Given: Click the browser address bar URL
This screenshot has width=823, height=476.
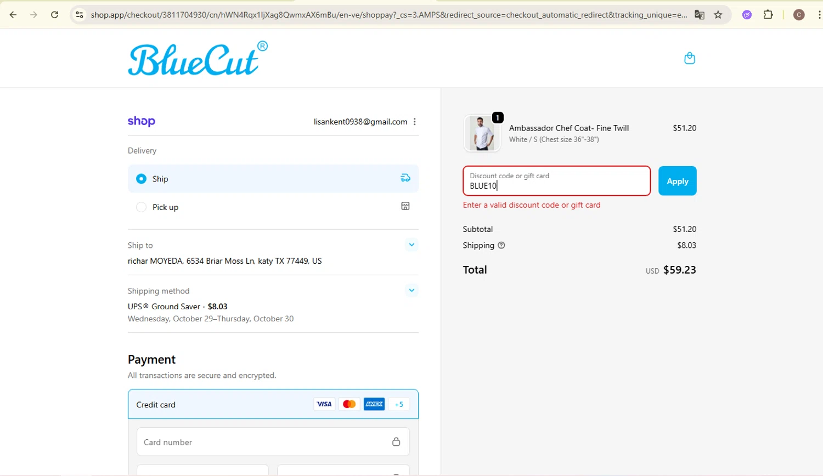Looking at the screenshot, I should click(388, 15).
